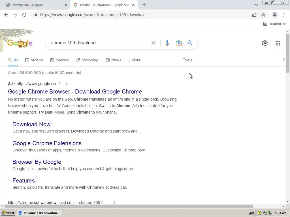290x217 pixels.
Task: Expand the tab search chevron
Action: coord(256,5)
